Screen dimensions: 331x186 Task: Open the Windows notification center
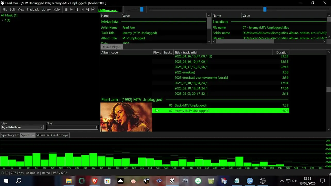tap(322, 181)
